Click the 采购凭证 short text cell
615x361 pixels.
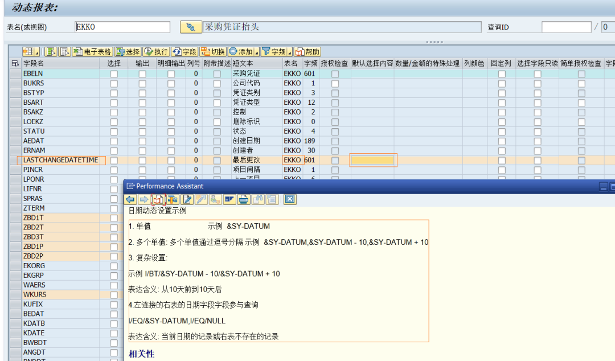click(x=257, y=73)
